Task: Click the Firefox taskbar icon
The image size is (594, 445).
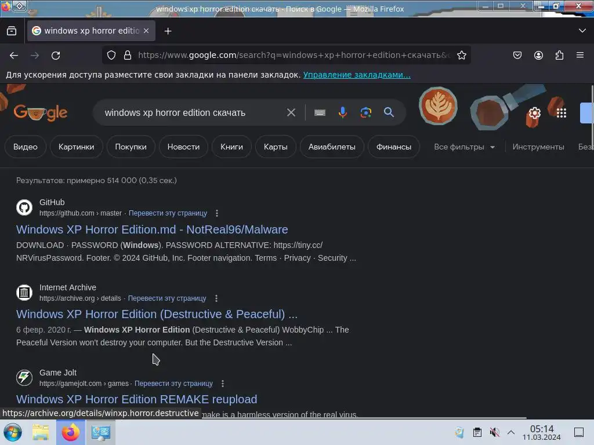Action: point(70,432)
